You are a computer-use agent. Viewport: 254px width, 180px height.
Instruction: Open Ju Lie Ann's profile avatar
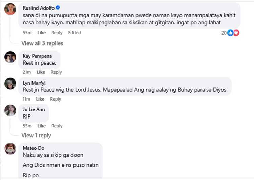point(10,111)
